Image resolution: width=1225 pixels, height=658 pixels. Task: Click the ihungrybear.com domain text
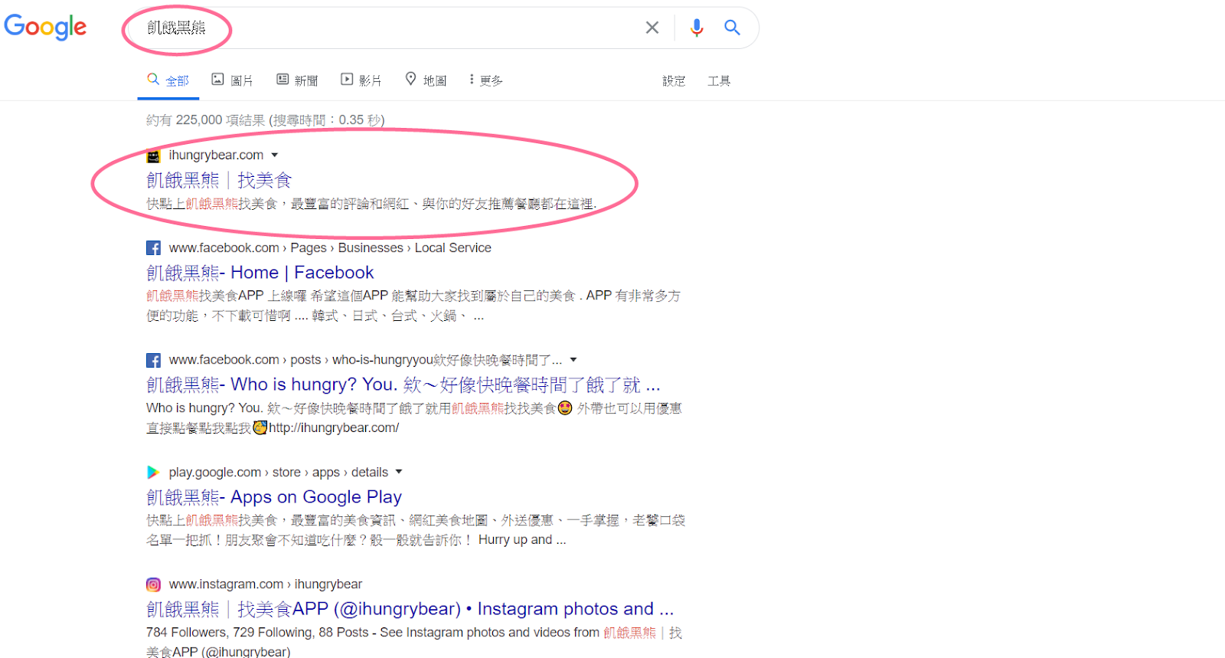(216, 155)
